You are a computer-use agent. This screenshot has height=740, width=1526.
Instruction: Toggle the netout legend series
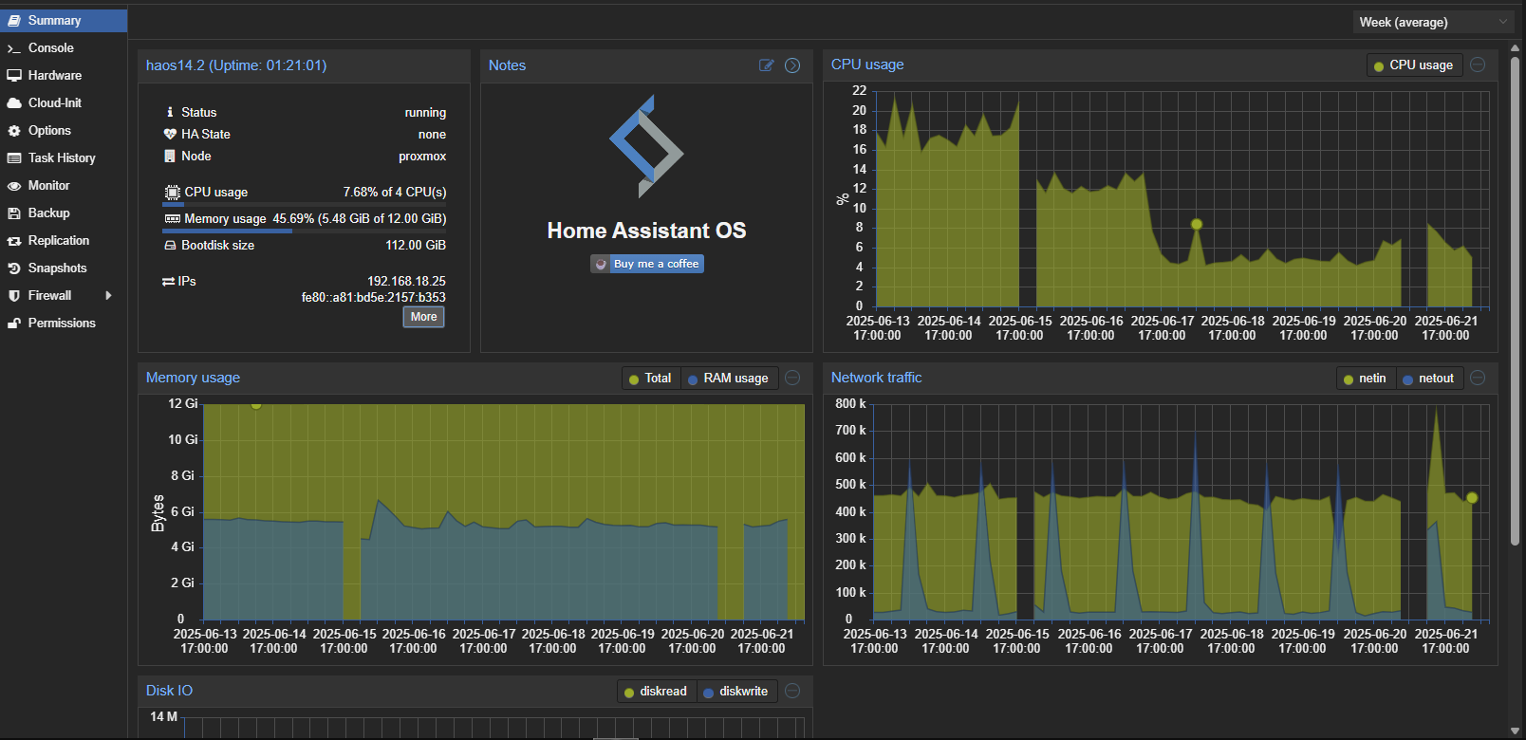[1428, 379]
